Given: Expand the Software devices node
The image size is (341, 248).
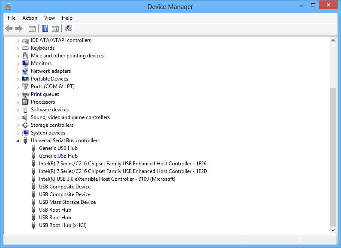Looking at the screenshot, I should (x=18, y=110).
